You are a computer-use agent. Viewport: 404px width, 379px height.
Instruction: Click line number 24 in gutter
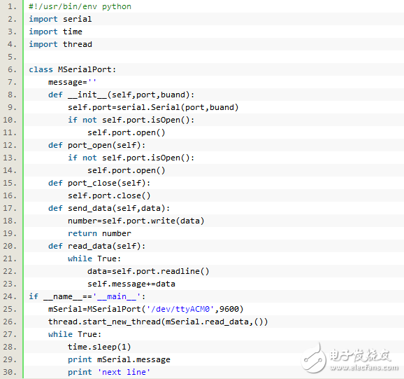(10, 296)
